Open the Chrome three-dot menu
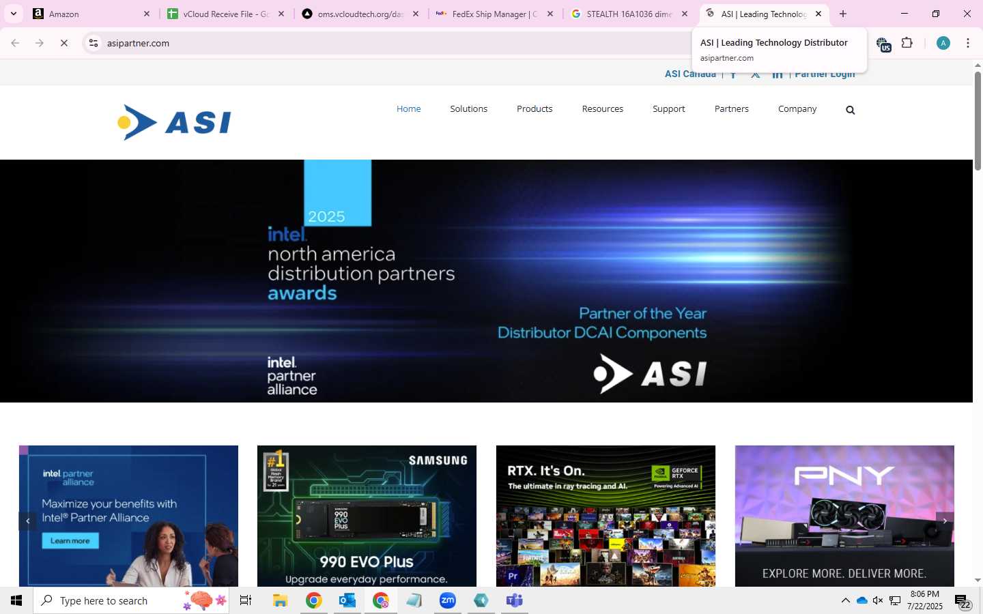Screen dimensions: 983x614 (968, 43)
